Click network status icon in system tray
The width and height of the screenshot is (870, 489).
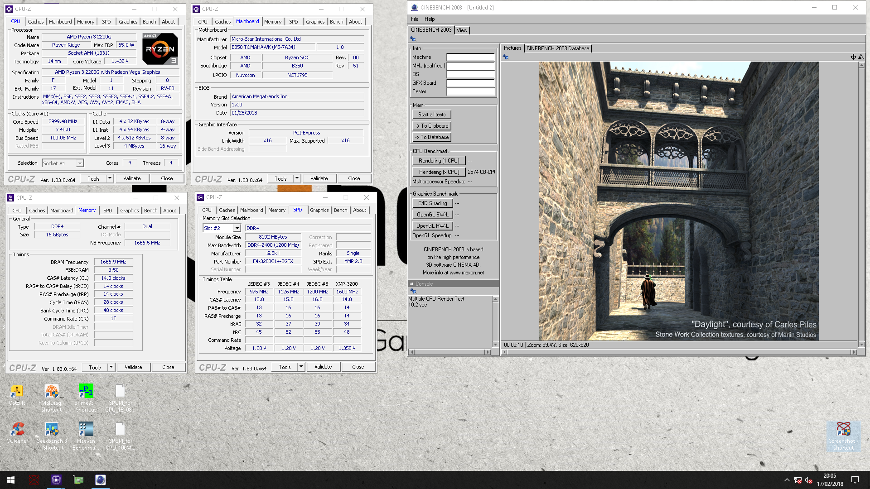tap(797, 480)
